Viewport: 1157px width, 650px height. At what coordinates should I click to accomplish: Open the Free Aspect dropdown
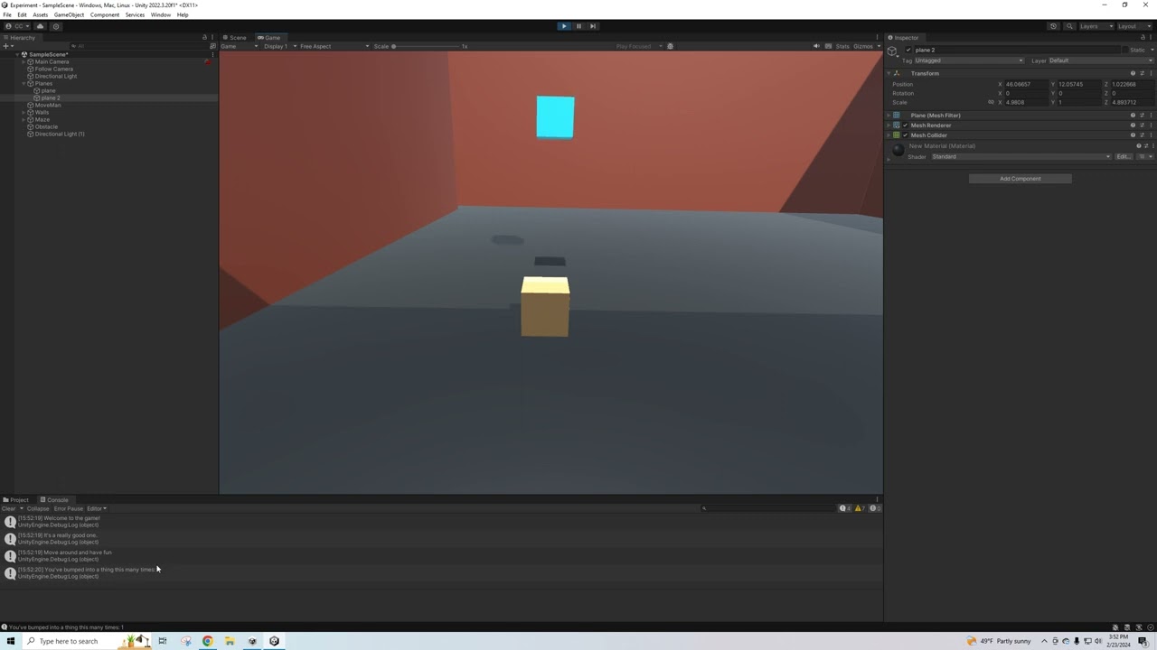click(334, 46)
